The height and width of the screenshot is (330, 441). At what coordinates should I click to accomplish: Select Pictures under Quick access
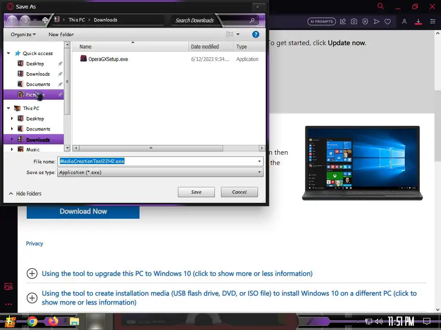[x=34, y=95]
